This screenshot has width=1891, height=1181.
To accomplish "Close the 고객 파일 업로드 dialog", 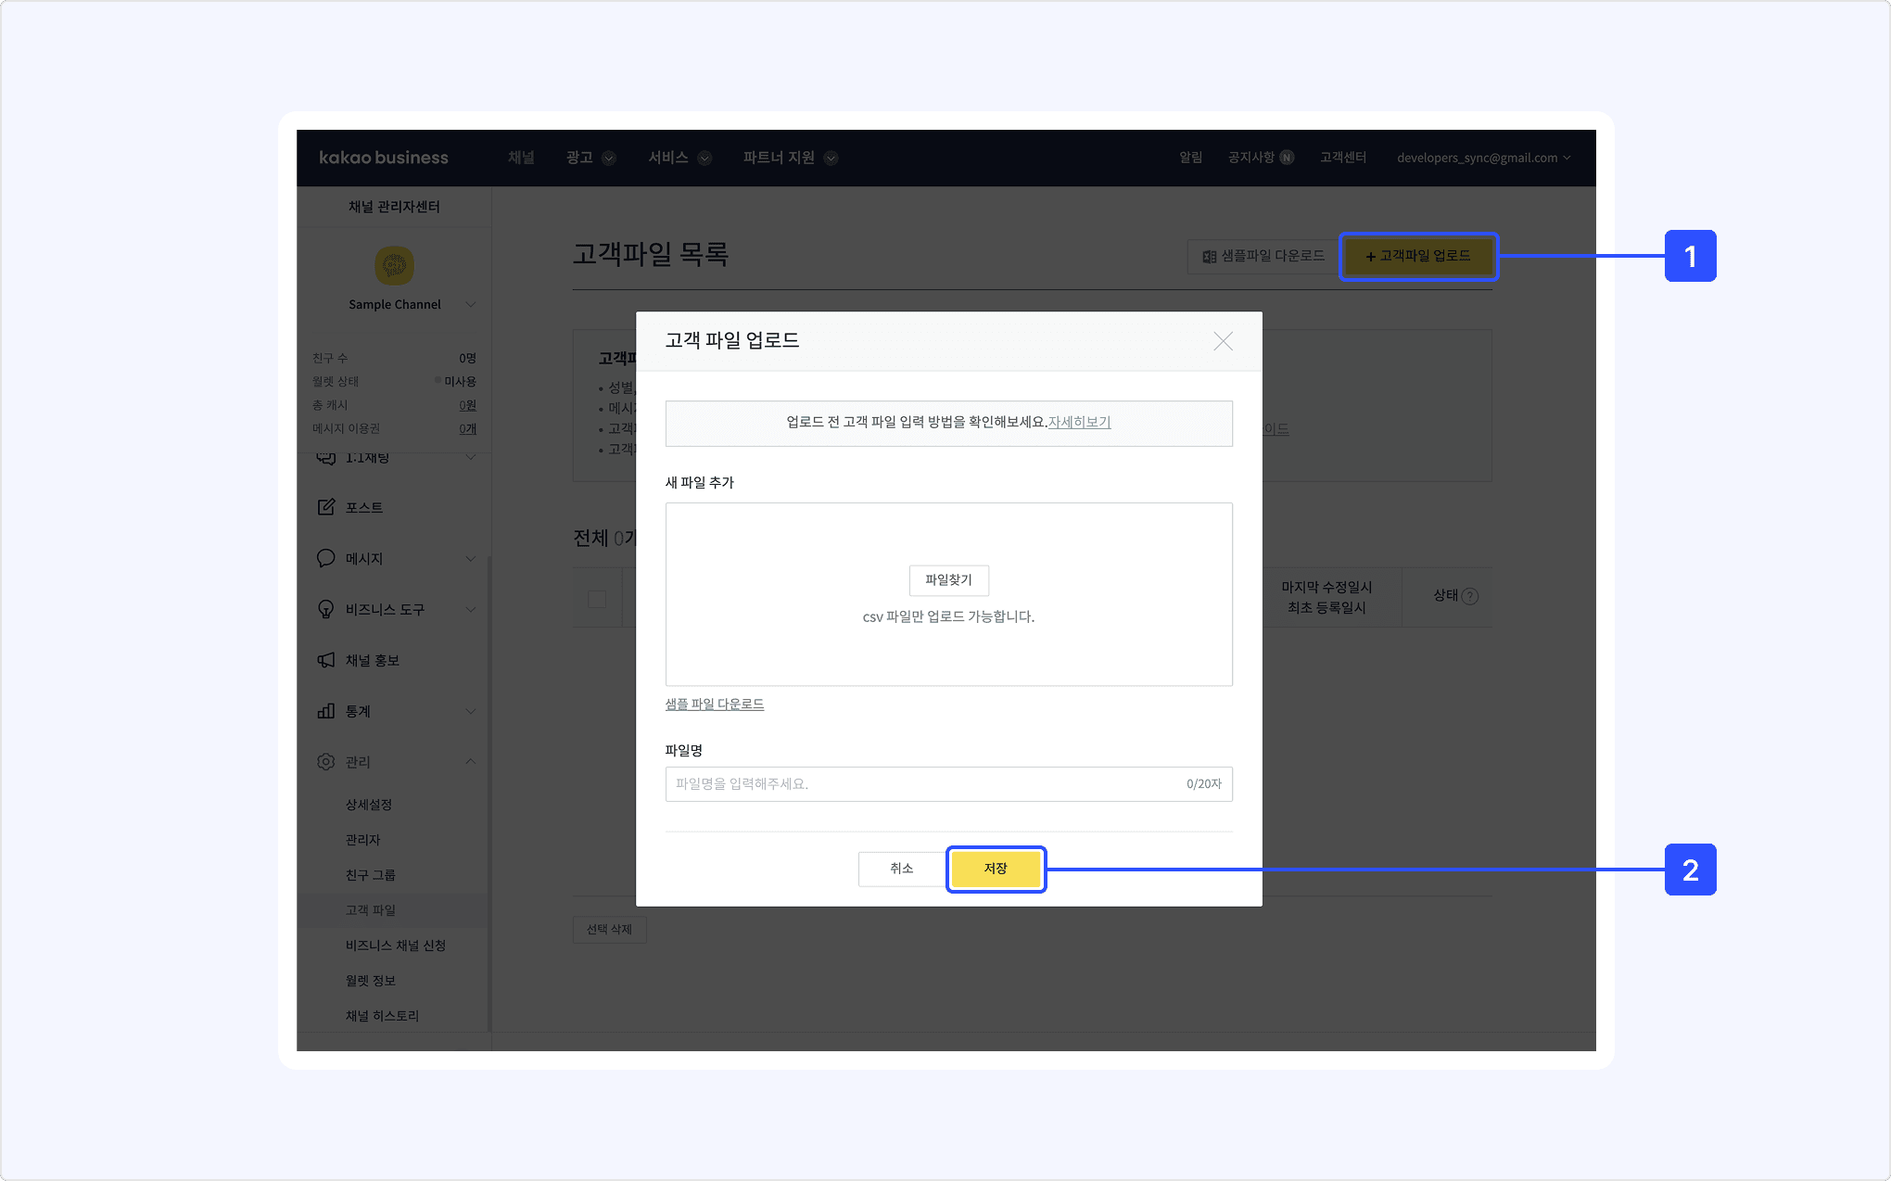I will coord(1223,341).
